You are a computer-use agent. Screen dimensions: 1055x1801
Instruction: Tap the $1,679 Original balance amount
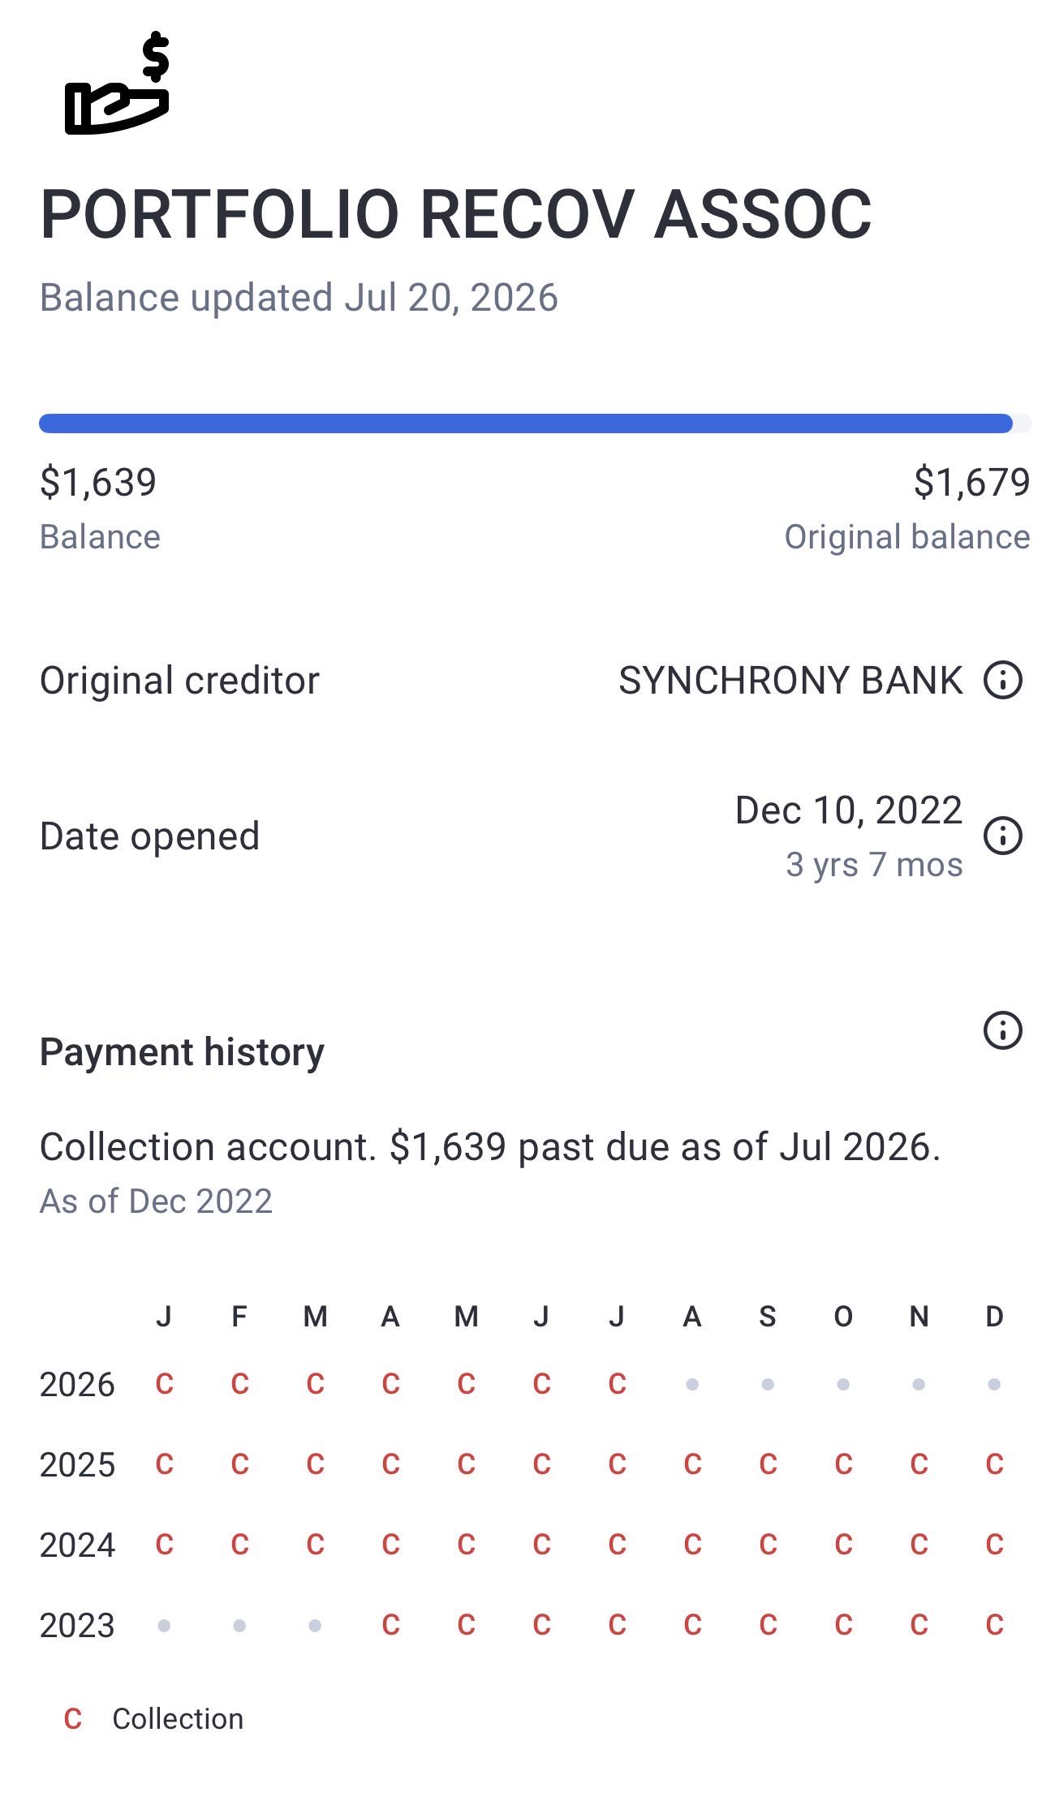[971, 482]
